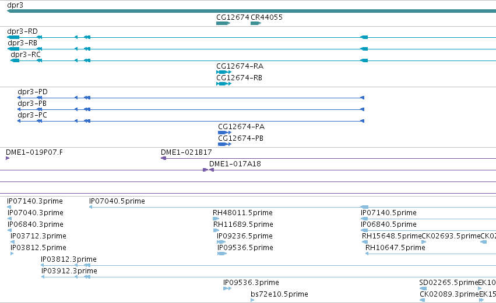Click the RH15648.5prime EST label

coord(392,236)
